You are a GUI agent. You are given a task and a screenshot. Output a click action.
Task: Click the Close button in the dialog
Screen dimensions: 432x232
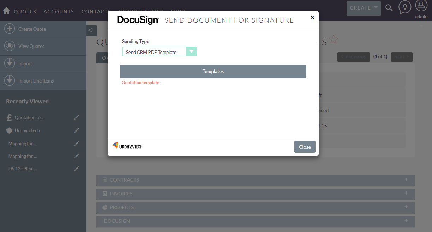click(305, 147)
